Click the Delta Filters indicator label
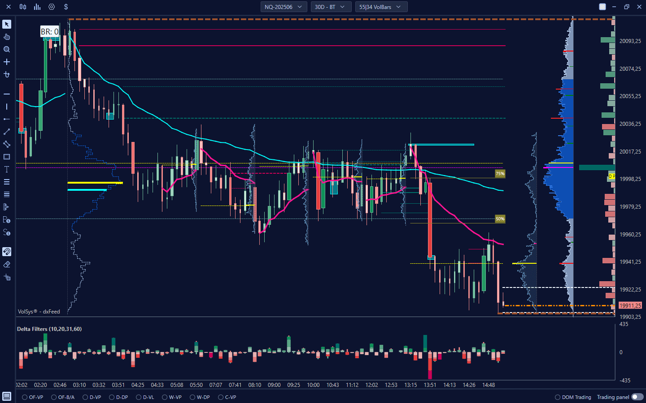 click(x=49, y=329)
